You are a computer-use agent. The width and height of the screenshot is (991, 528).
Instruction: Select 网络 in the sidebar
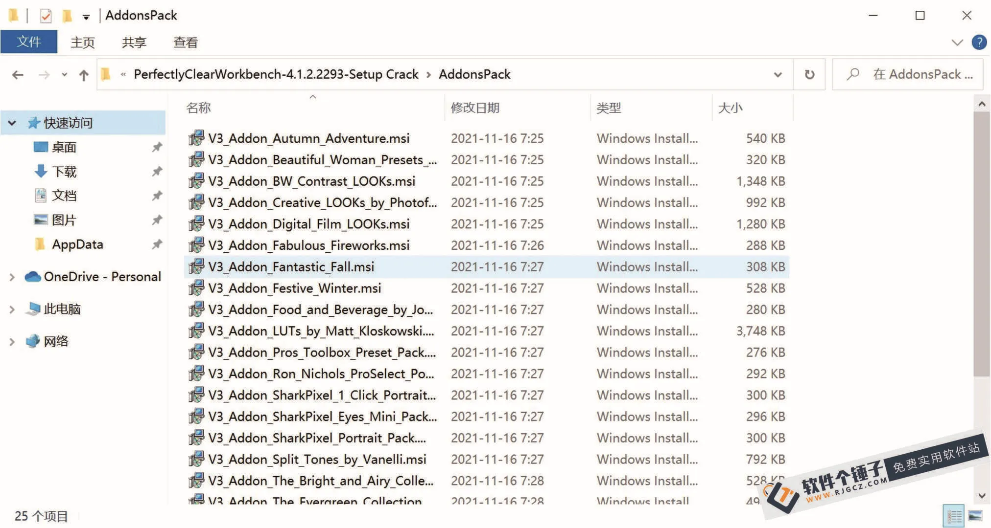pos(56,341)
